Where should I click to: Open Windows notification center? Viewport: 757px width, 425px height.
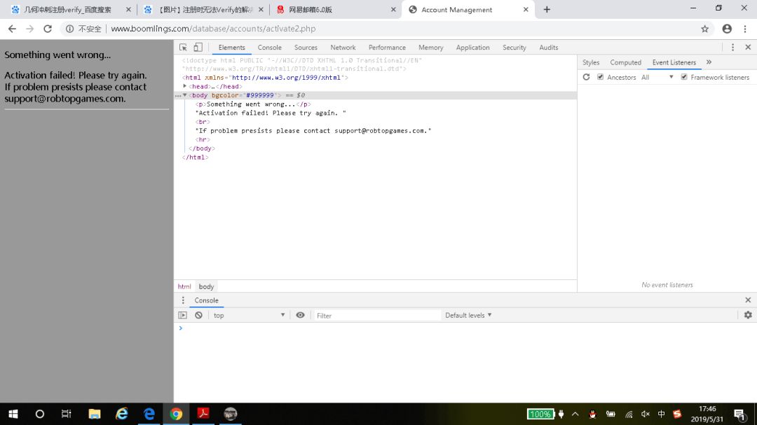(x=739, y=414)
